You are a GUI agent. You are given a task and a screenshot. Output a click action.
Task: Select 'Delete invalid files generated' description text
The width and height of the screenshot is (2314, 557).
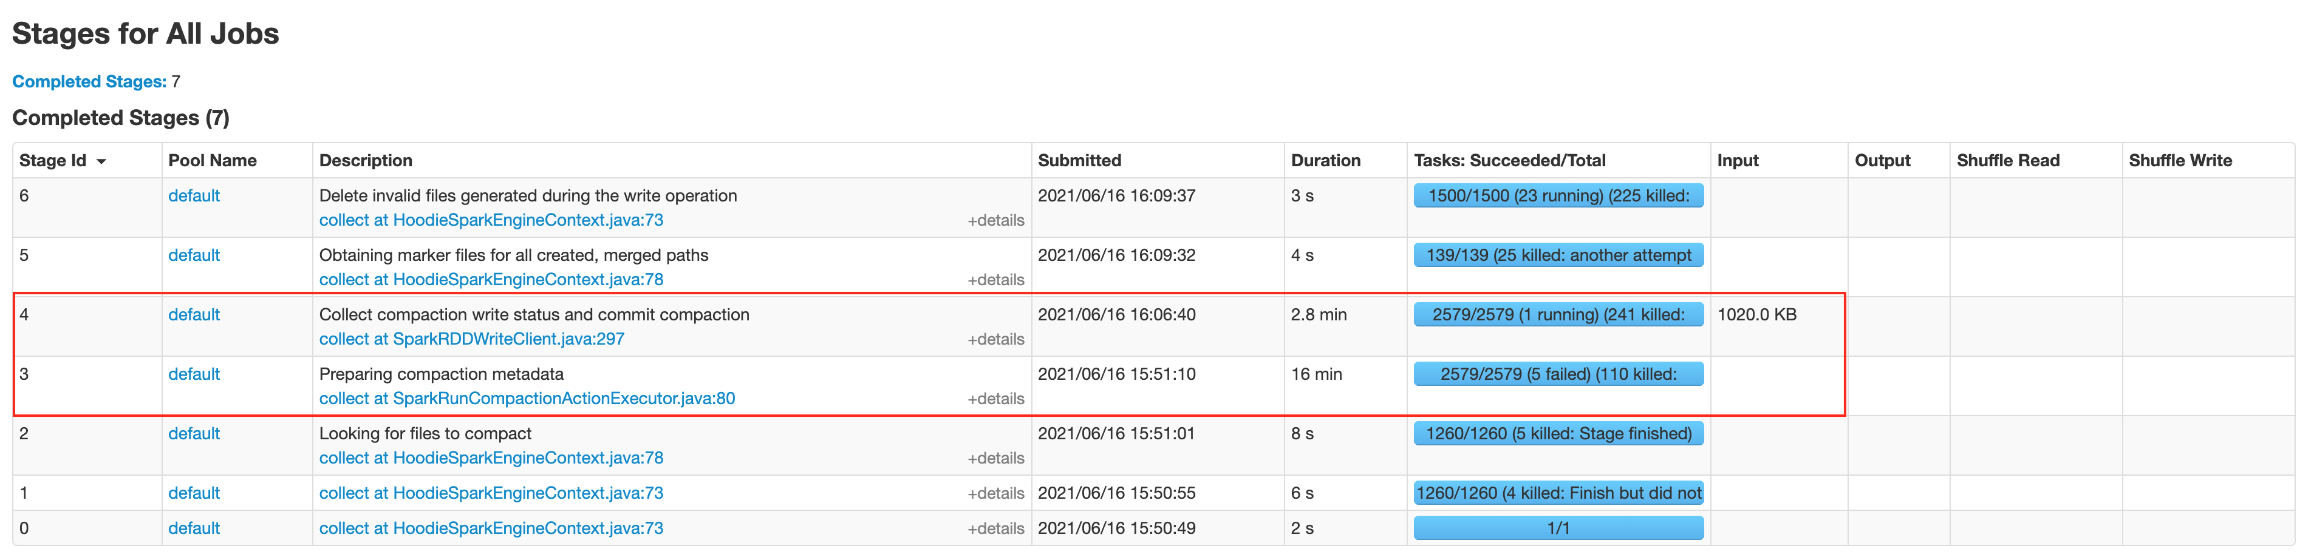(528, 195)
